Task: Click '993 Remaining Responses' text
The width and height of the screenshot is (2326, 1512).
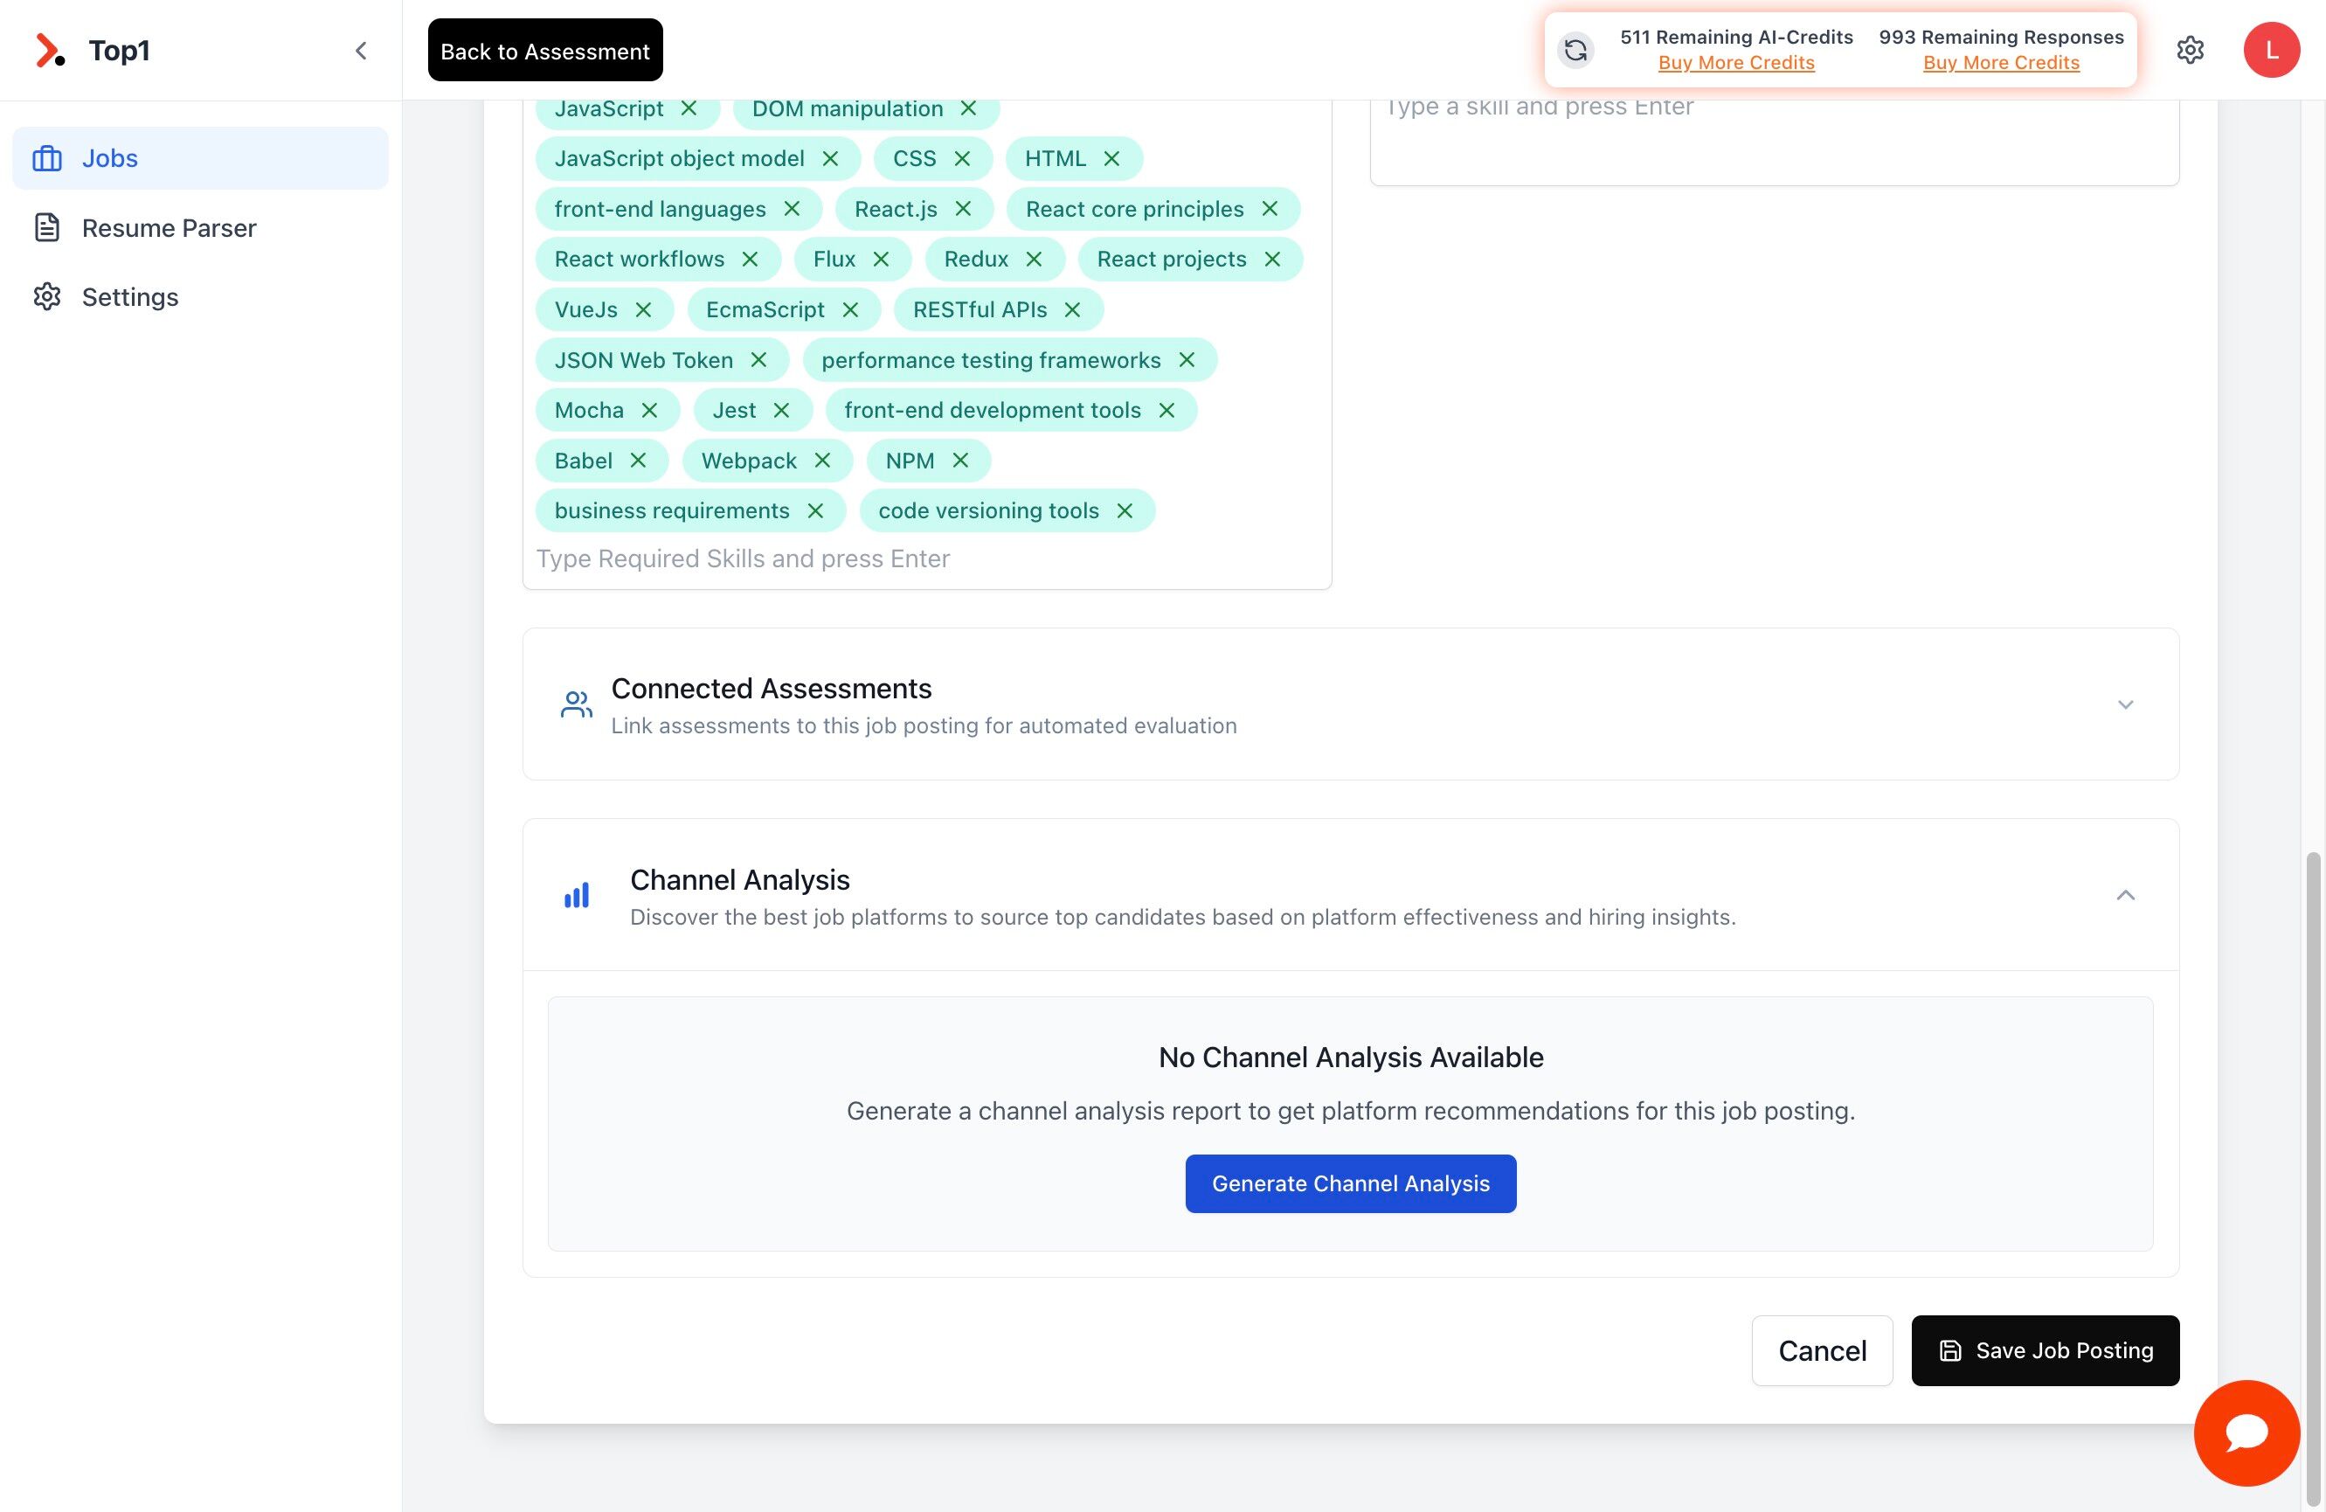Action: click(x=2001, y=37)
